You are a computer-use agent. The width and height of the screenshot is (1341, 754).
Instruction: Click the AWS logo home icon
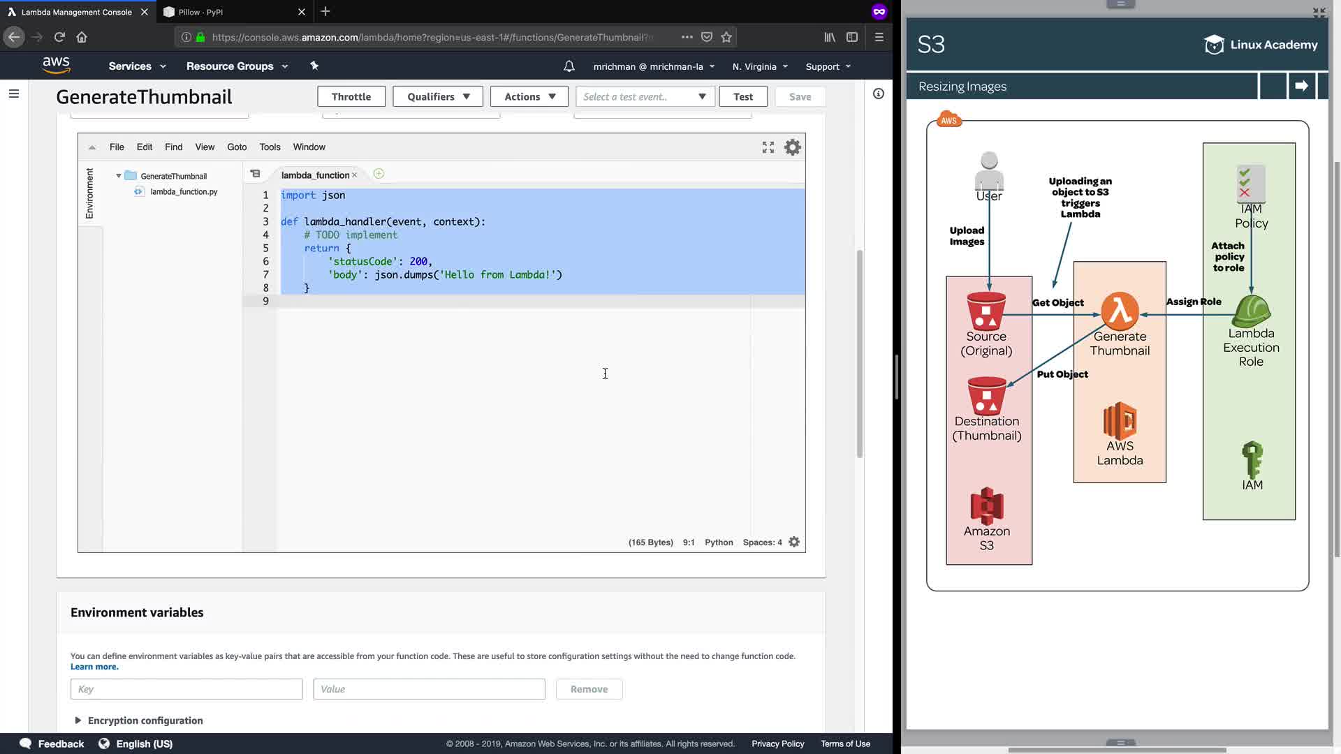point(56,66)
